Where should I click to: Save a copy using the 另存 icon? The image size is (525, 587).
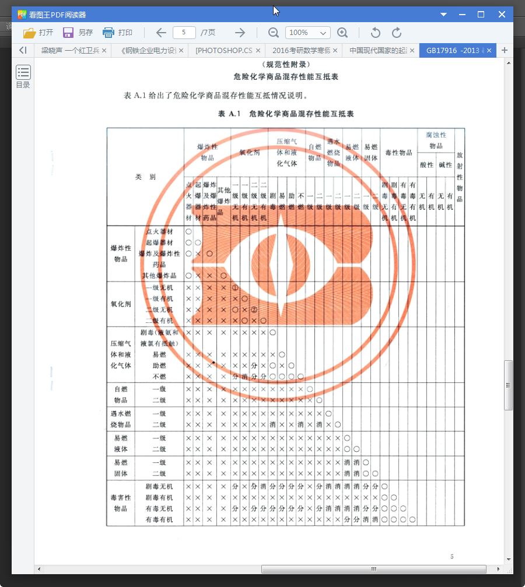[68, 33]
